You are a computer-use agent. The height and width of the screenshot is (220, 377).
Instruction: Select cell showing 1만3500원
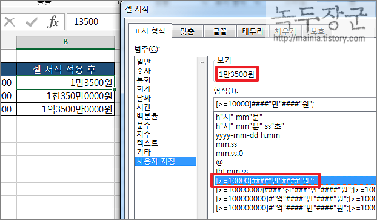coord(65,83)
